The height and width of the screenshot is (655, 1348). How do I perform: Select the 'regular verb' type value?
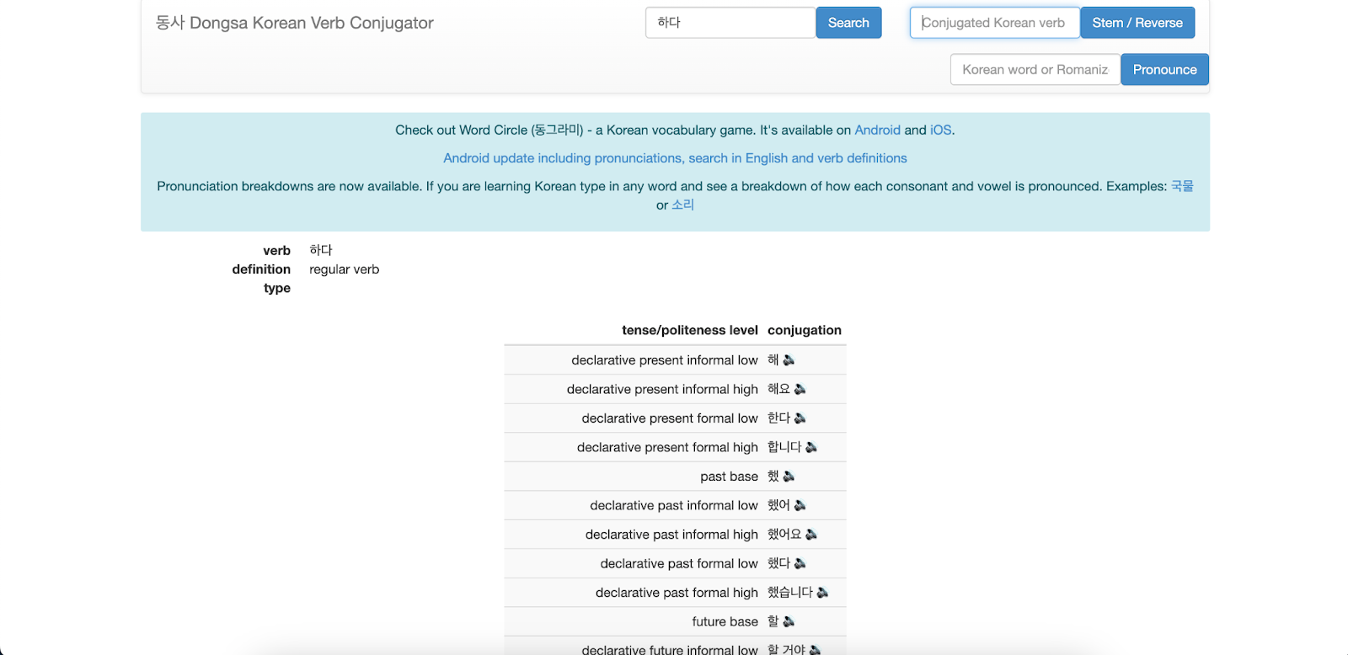click(x=344, y=269)
